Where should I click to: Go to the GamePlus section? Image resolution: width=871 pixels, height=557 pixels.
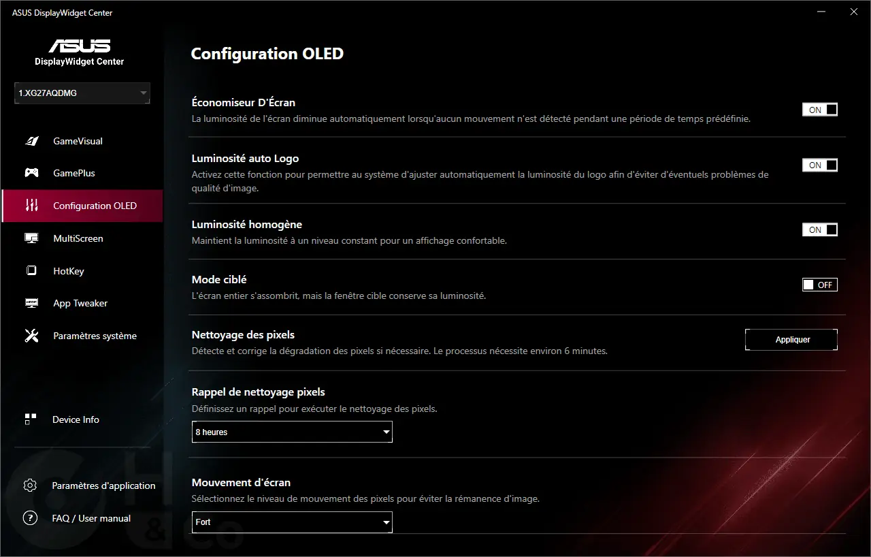[x=82, y=173]
